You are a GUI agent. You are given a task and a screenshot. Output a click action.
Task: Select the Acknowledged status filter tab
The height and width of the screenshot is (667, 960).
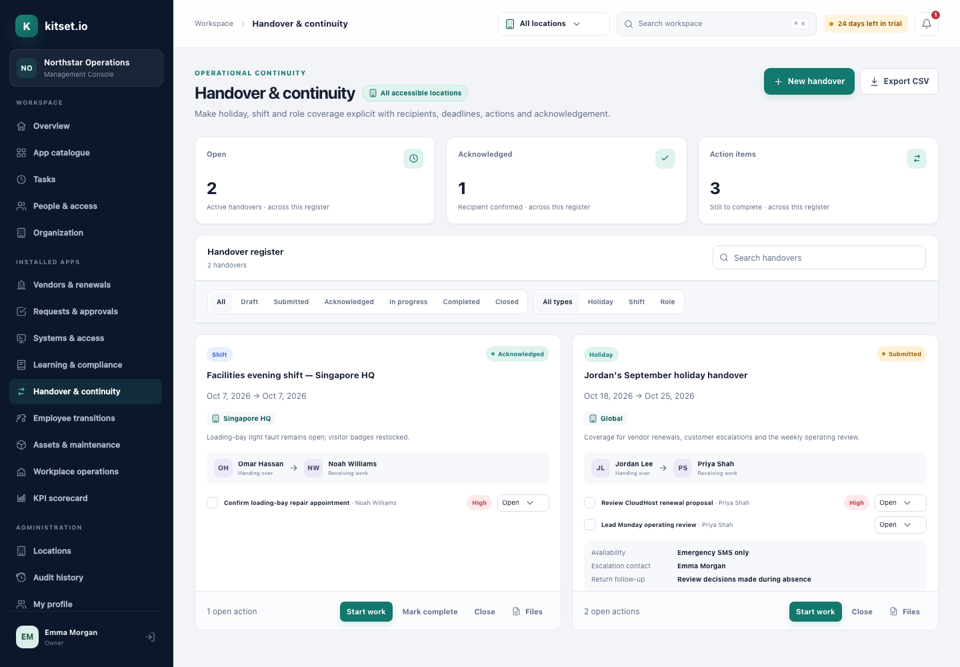tap(349, 302)
